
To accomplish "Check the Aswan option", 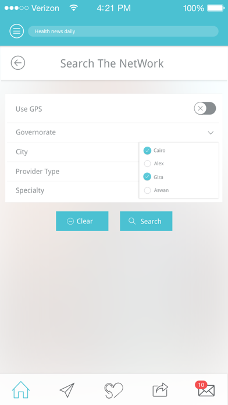I will click(x=147, y=190).
